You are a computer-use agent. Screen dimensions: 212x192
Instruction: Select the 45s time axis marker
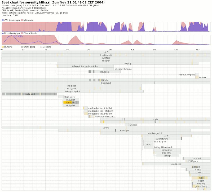[x=198, y=50]
